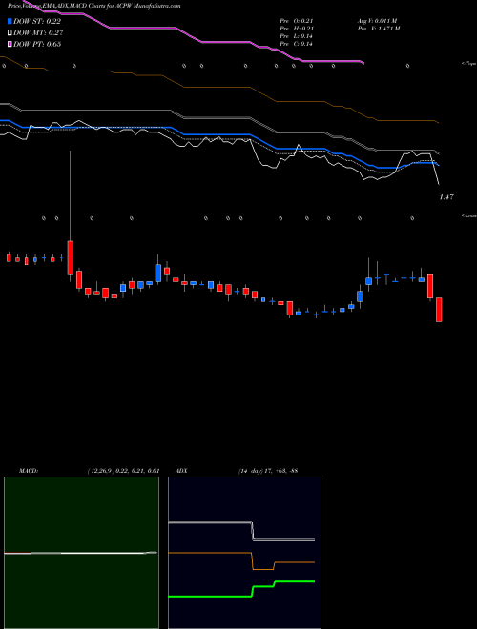The width and height of the screenshot is (477, 629).
Task: Click the '<Tops' marker label
Action: point(468,64)
